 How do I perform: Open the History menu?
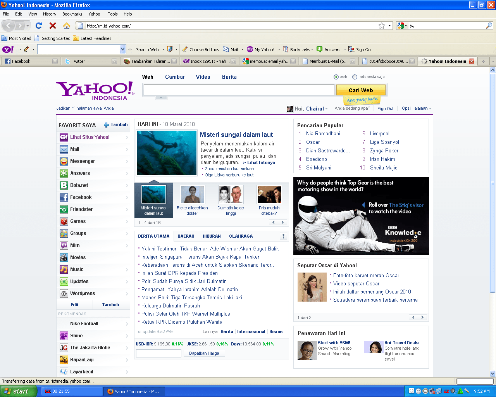(x=50, y=14)
